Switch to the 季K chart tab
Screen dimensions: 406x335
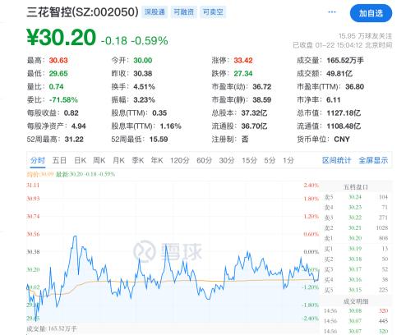[x=138, y=160]
